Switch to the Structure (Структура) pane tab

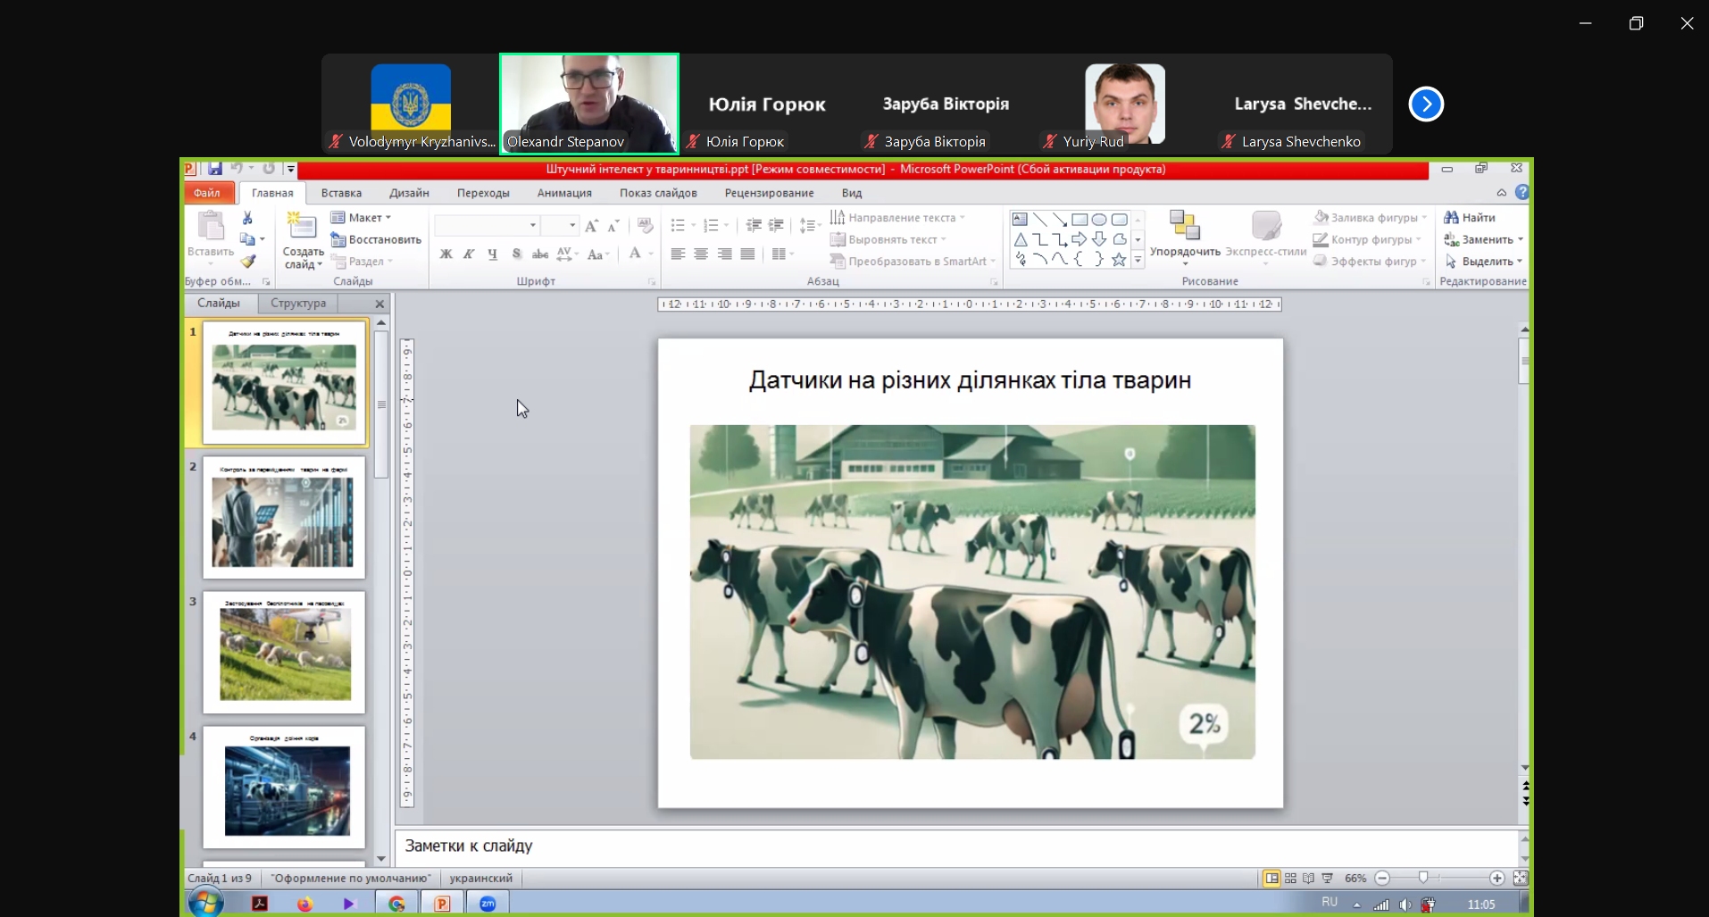pyautogui.click(x=298, y=304)
